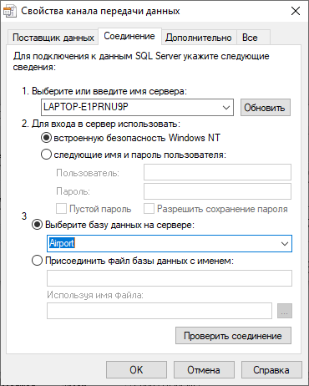The height and width of the screenshot is (386, 309).
Task: Click the Data Link Properties title bar icon
Action: coord(10,11)
